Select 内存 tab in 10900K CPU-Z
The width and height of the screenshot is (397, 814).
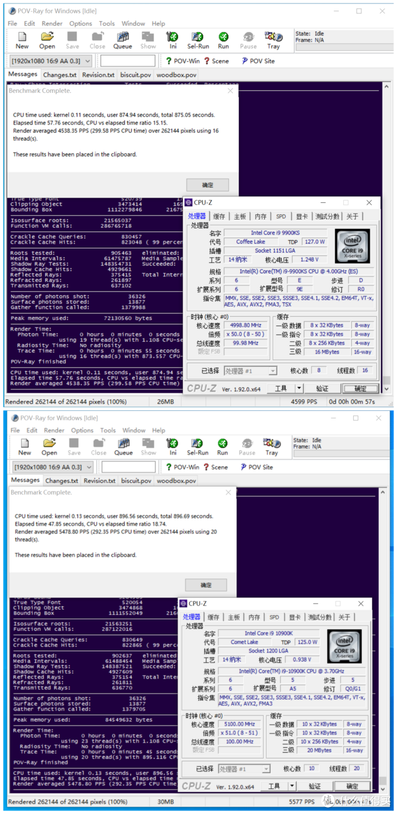tap(254, 617)
